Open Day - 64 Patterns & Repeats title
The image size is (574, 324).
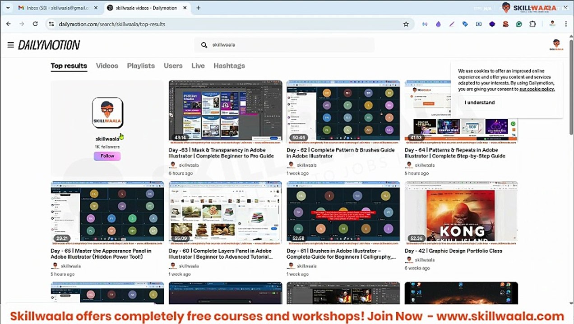coord(455,153)
